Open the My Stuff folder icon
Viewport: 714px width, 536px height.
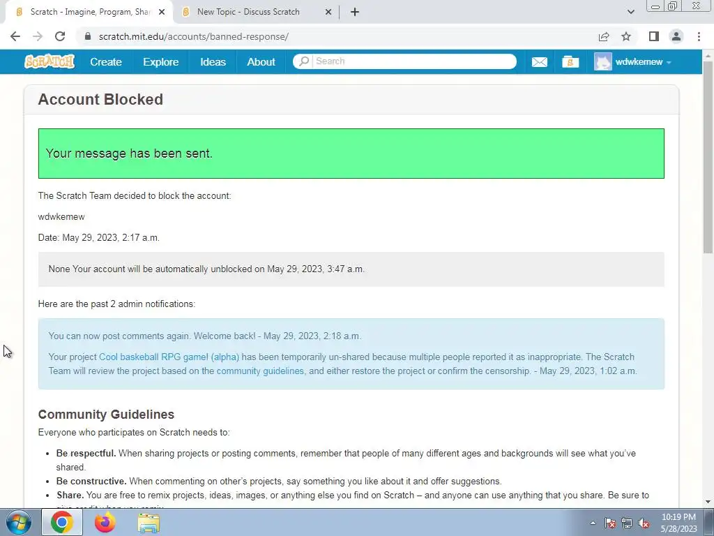pyautogui.click(x=570, y=61)
